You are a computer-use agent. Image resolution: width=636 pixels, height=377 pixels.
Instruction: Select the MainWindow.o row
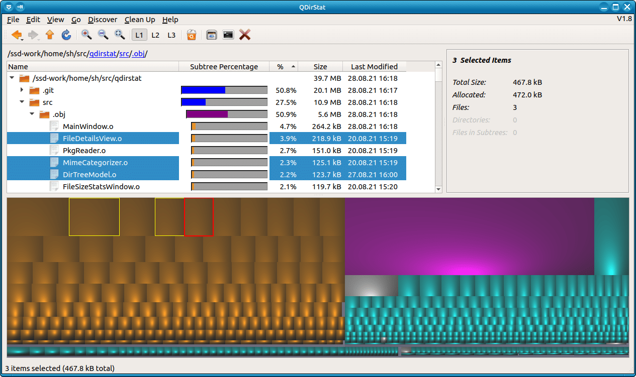point(207,127)
